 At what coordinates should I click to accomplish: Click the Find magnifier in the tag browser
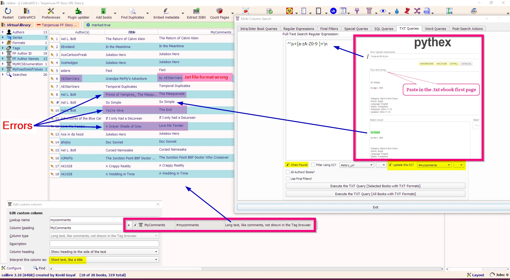[x=35, y=268]
